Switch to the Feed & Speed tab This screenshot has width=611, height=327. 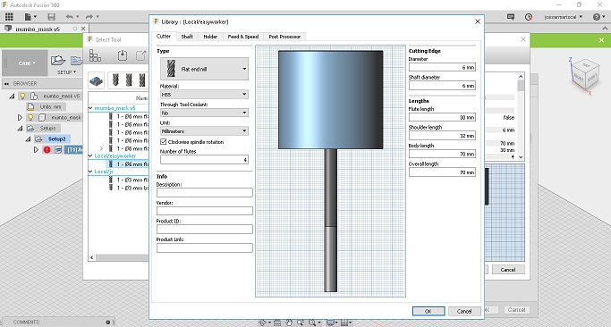tap(243, 37)
